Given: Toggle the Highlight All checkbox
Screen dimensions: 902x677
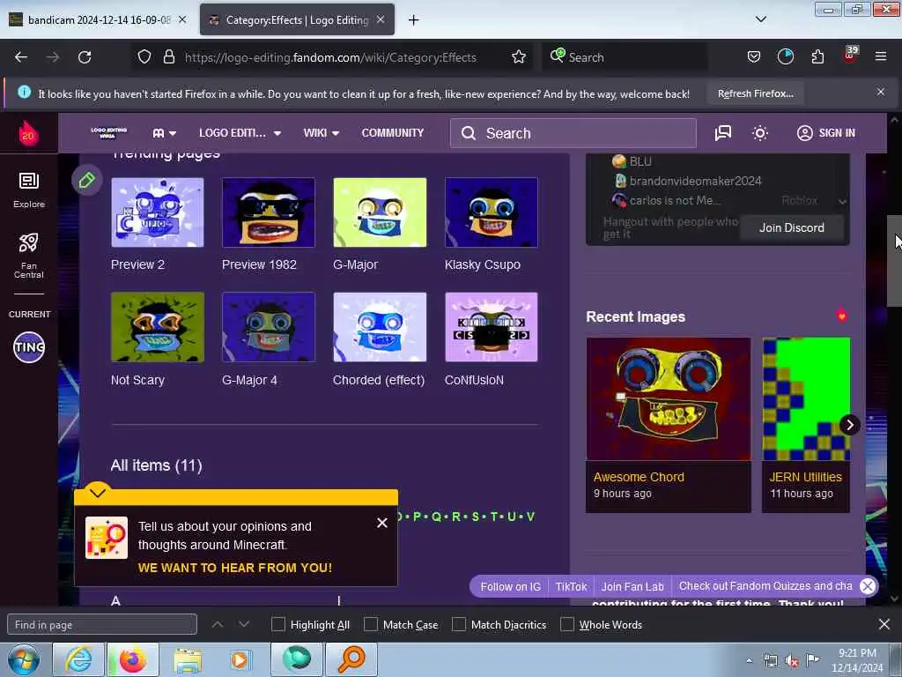Looking at the screenshot, I should (x=277, y=625).
